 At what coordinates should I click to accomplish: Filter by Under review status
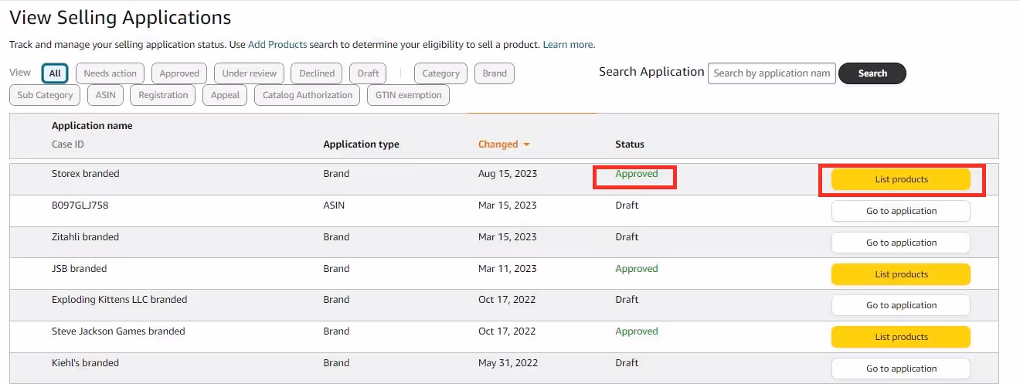[x=249, y=73]
